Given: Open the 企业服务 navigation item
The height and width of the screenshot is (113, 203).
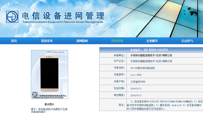Looking at the screenshot, I should [152, 41].
